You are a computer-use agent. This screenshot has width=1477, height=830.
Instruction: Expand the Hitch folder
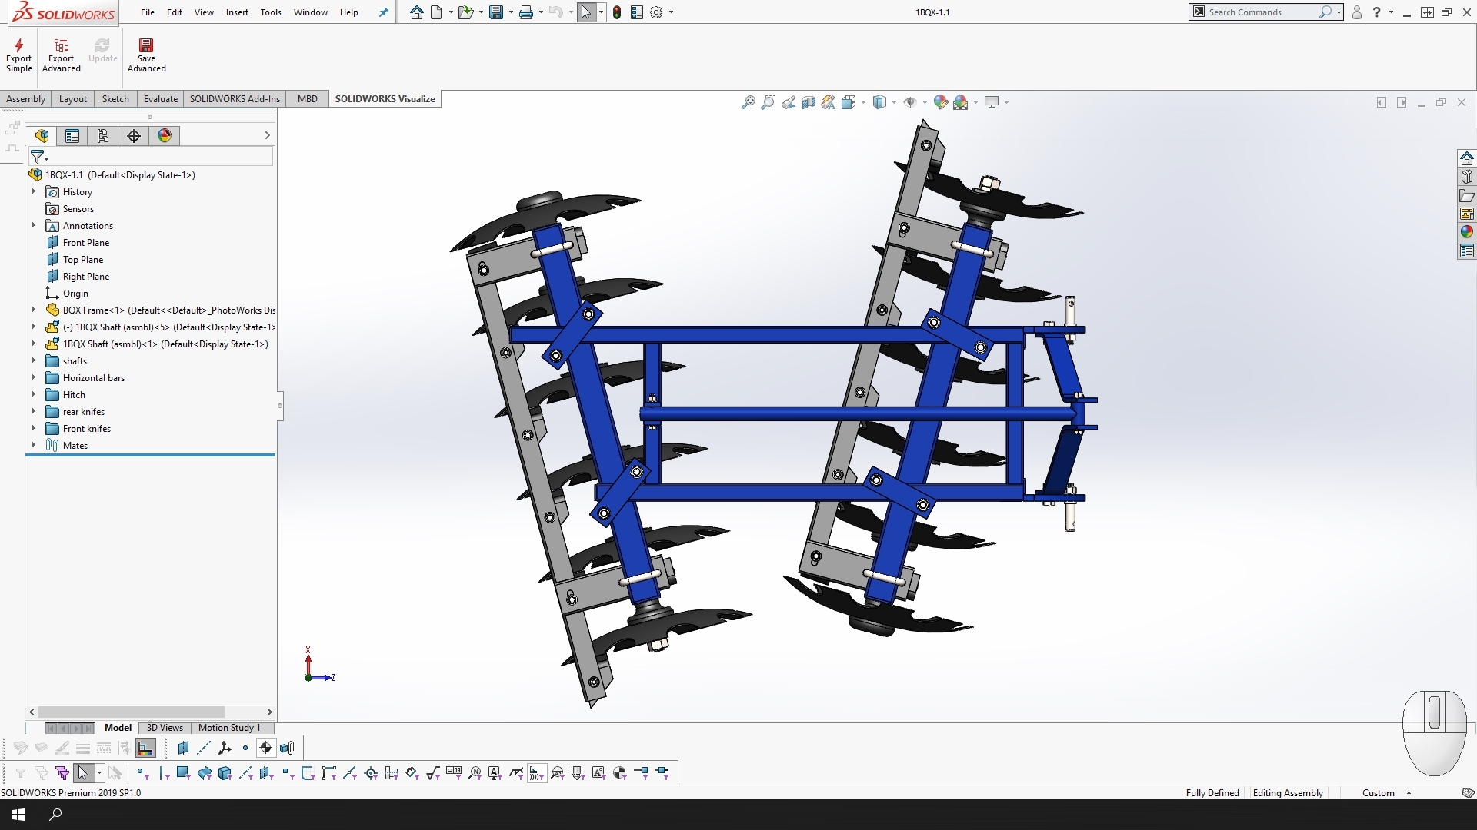pyautogui.click(x=34, y=395)
